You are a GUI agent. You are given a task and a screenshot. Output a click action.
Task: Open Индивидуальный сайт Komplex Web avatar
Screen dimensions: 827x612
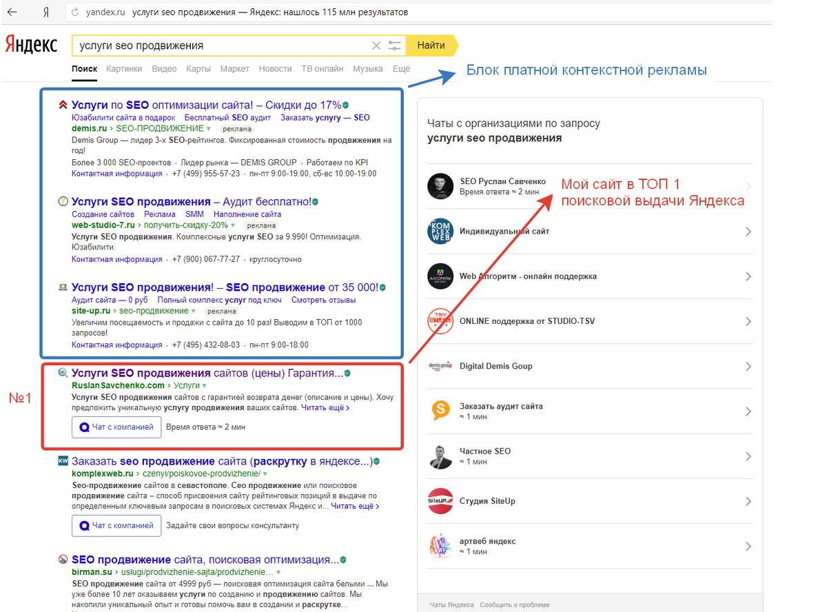[x=440, y=232]
